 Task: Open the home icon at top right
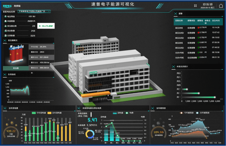[x=221, y=6]
